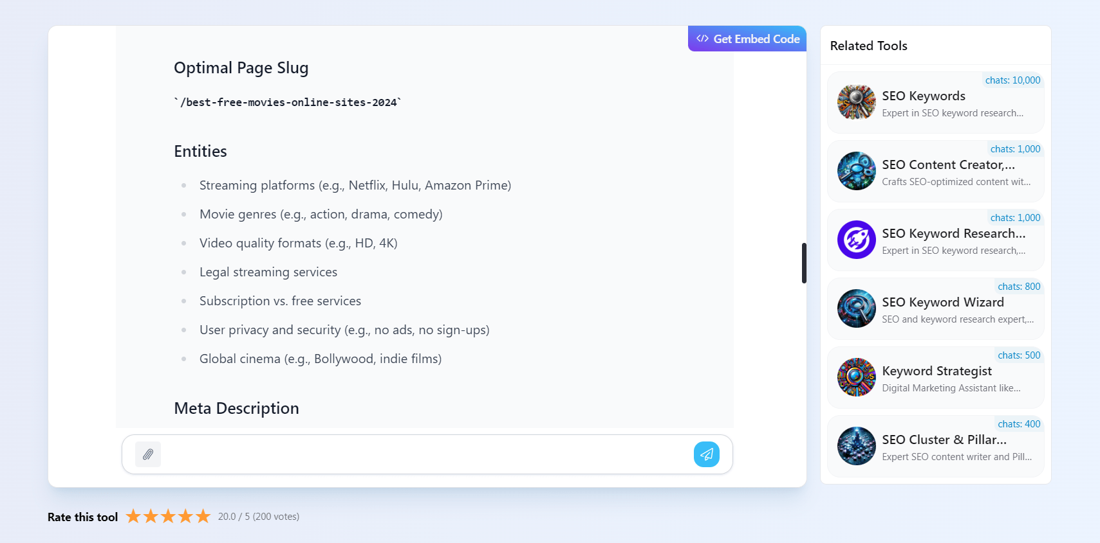Open the SEO Cluster & Pillar related tool

pos(935,446)
